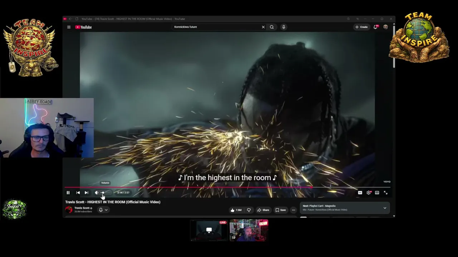Open the subscription notification bell dropdown
The image size is (458, 257).
point(103,210)
